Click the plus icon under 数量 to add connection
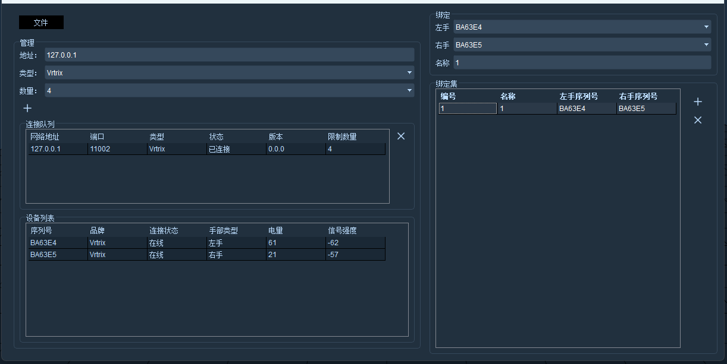This screenshot has height=364, width=727. coord(27,108)
